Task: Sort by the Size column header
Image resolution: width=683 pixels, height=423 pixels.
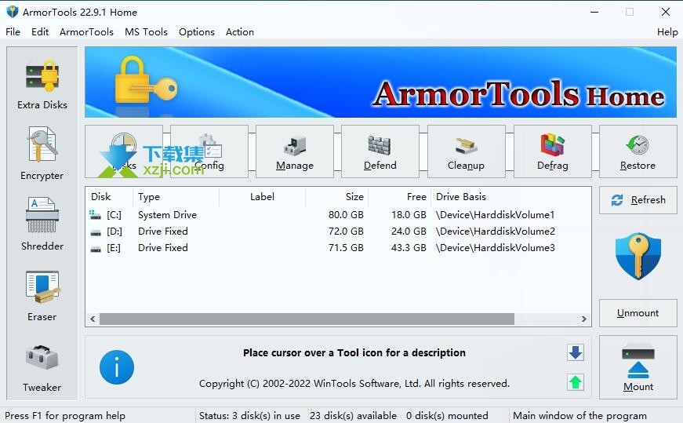Action: (x=336, y=197)
